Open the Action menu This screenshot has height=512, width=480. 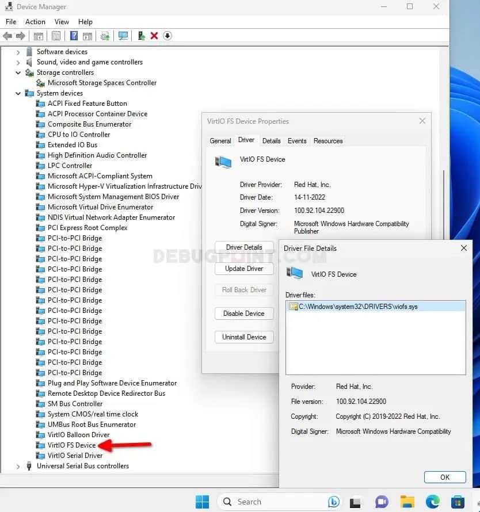[35, 22]
